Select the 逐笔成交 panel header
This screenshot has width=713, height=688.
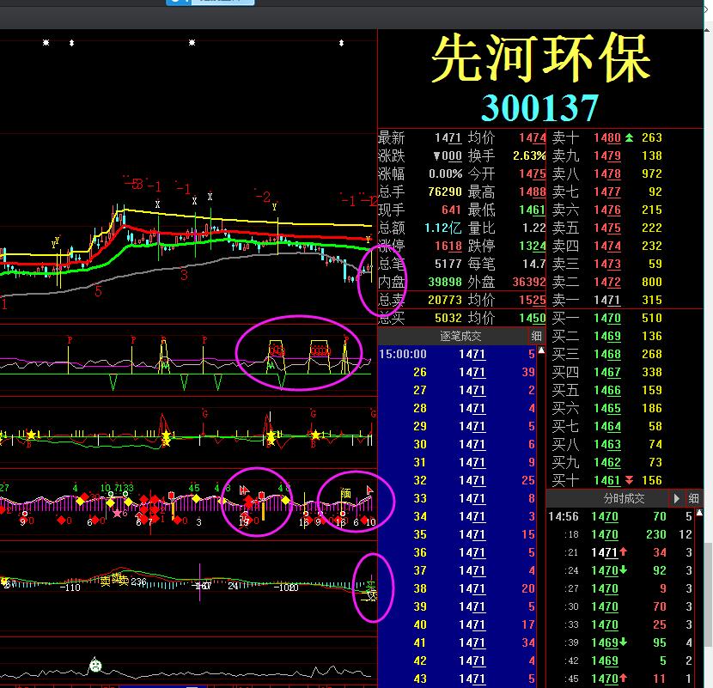[x=460, y=336]
